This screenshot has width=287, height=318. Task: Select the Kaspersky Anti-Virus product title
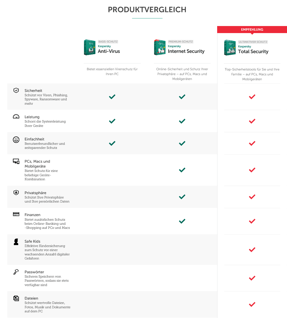tap(109, 51)
